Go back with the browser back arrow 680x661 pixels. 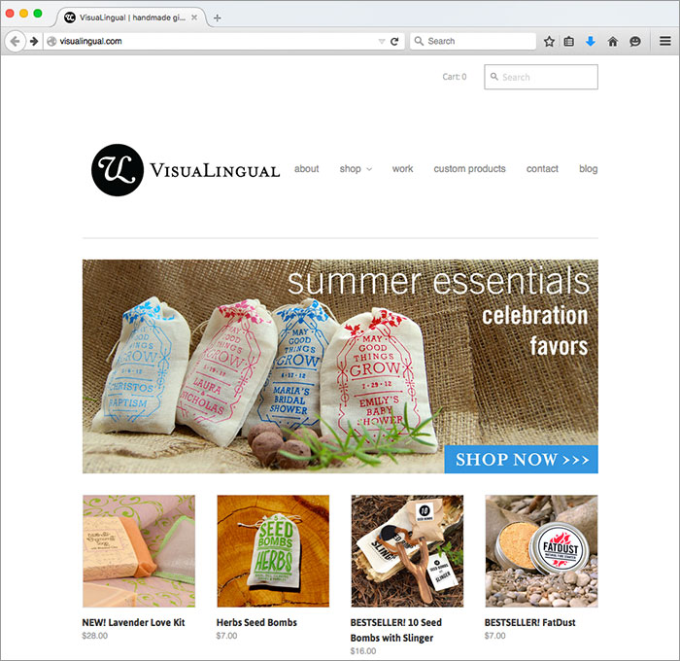coord(15,41)
